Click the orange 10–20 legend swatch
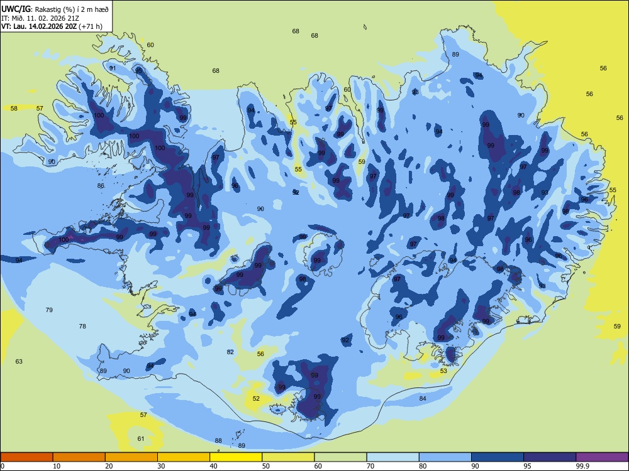Image resolution: width=629 pixels, height=471 pixels. coord(79,457)
